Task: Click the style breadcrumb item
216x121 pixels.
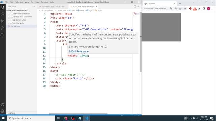Action: tap(90, 10)
